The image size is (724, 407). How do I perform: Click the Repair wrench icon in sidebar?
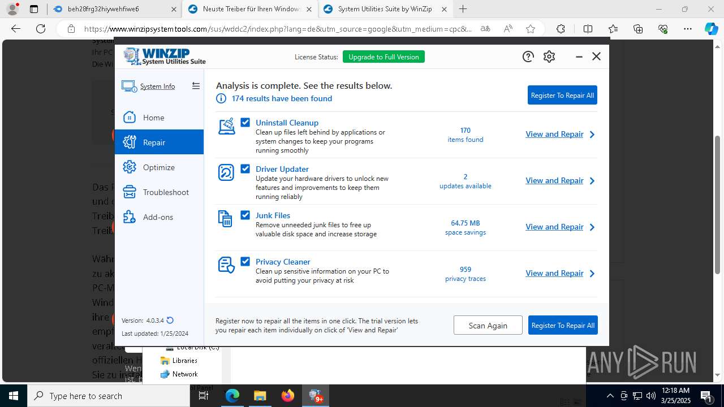tap(130, 142)
